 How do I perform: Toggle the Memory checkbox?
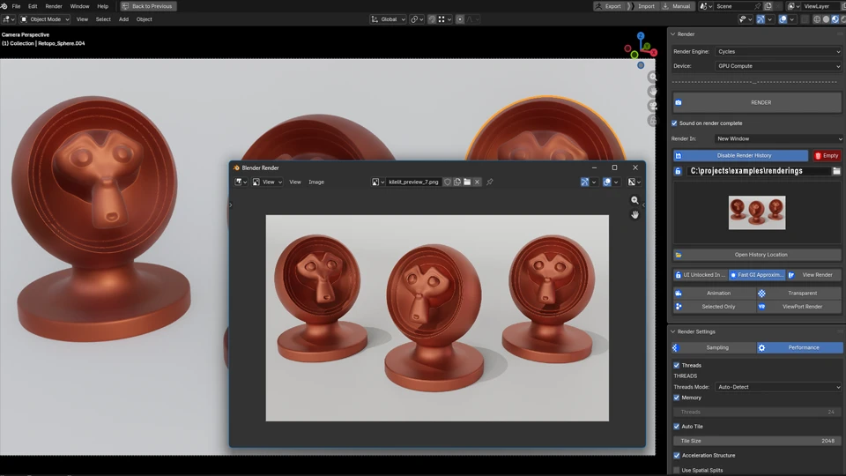tap(677, 398)
